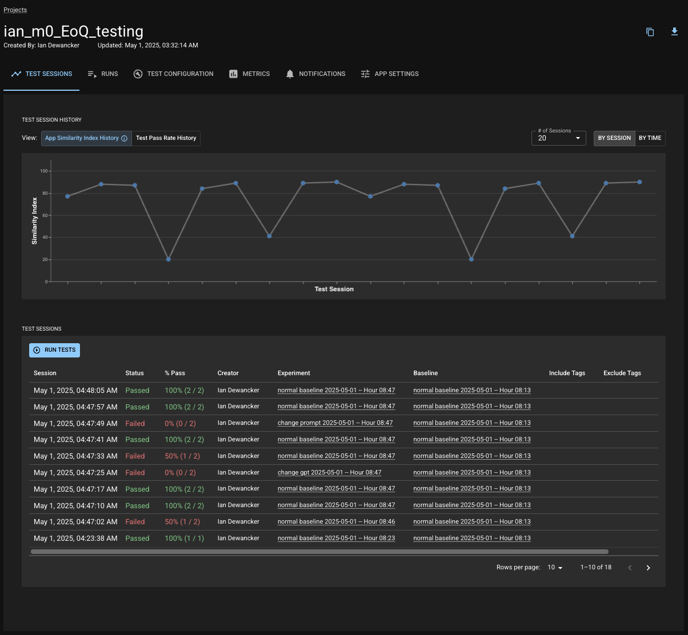This screenshot has height=635, width=688.
Task: Click the copy project icon
Action: [x=650, y=32]
